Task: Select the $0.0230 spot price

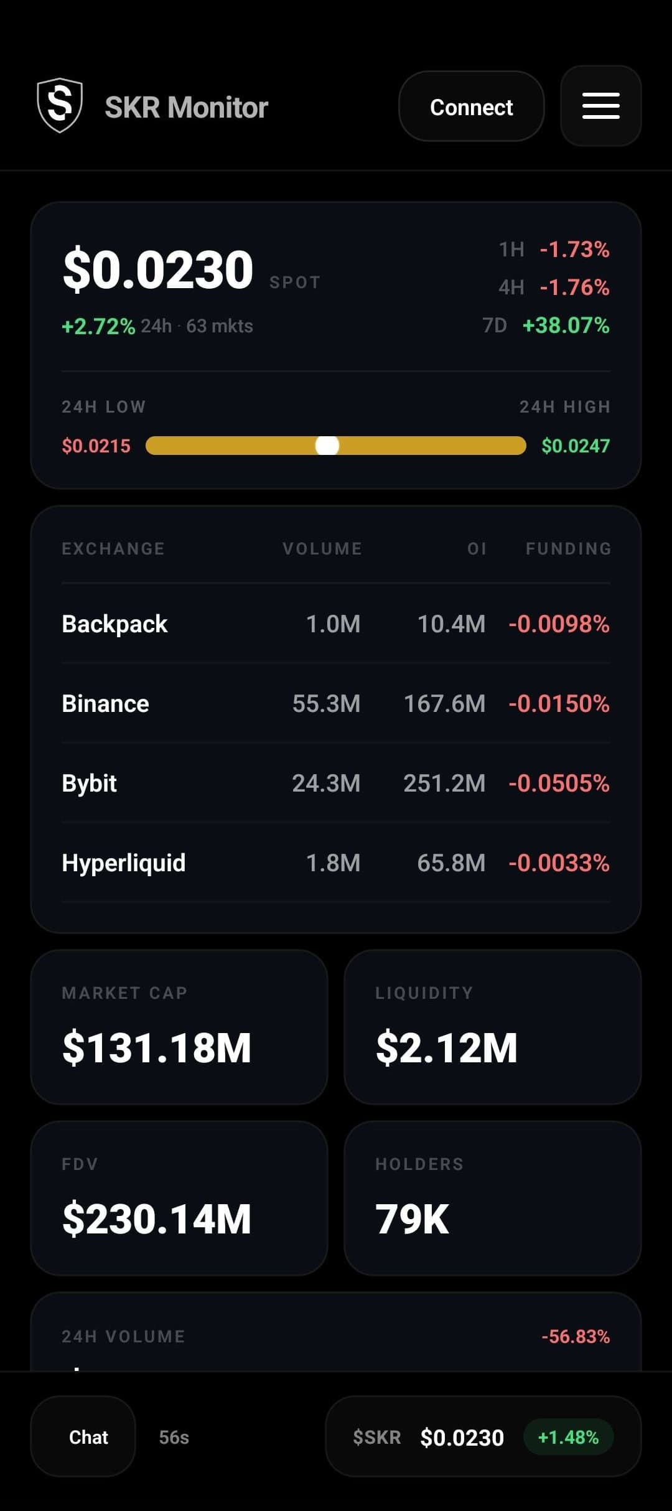Action: coord(158,269)
